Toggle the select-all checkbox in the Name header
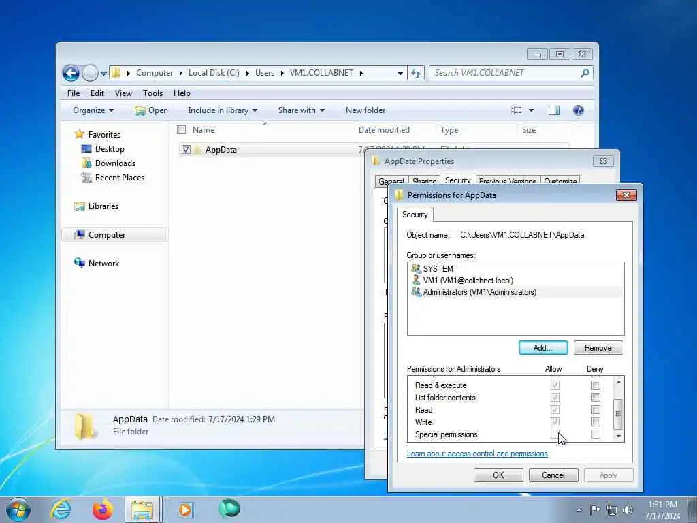Image resolution: width=697 pixels, height=523 pixels. click(181, 130)
